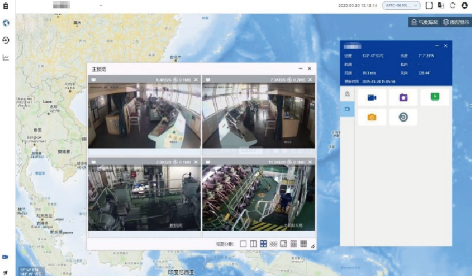Click the orange camera tile
This screenshot has width=472, height=276.
[x=371, y=117]
